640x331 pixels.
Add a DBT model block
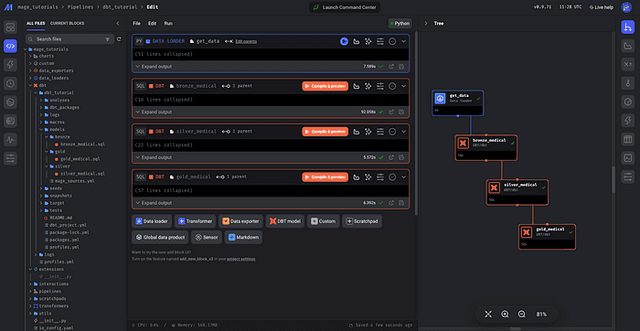[285, 221]
